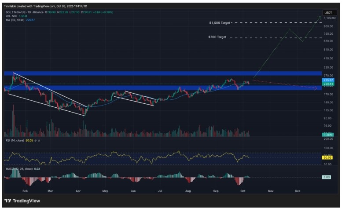342x208 pixels.
Task: Click the $1,000 Target label
Action: point(220,23)
